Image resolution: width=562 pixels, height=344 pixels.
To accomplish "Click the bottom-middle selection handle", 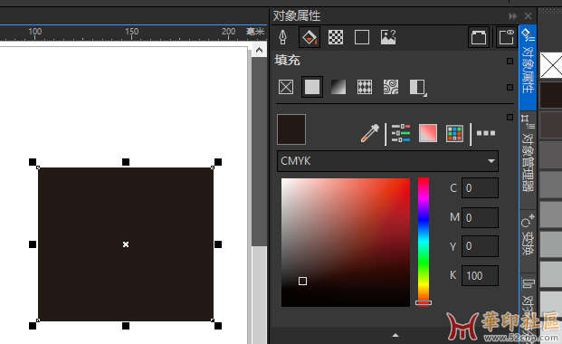I will pos(126,326).
